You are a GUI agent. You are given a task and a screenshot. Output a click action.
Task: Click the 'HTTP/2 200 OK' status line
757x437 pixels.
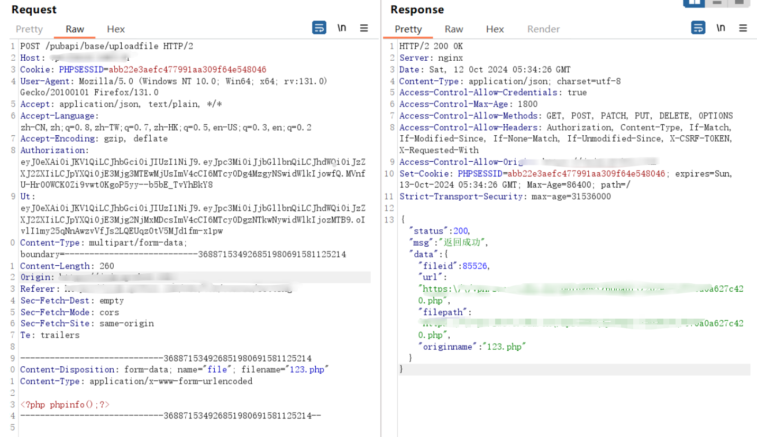coord(431,47)
